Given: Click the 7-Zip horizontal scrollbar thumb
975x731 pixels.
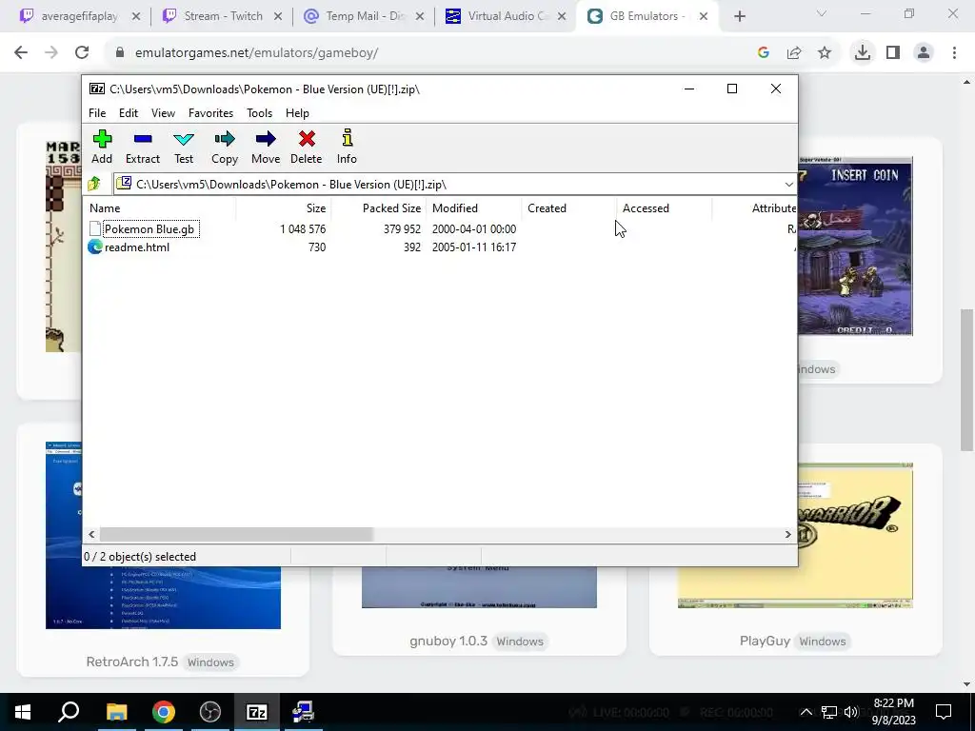Looking at the screenshot, I should tap(236, 535).
